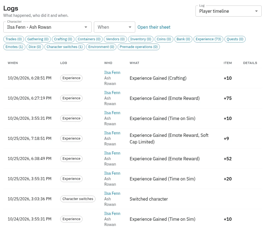The image size is (265, 229).
Task: Open the When date filter dropdown
Action: click(x=114, y=27)
